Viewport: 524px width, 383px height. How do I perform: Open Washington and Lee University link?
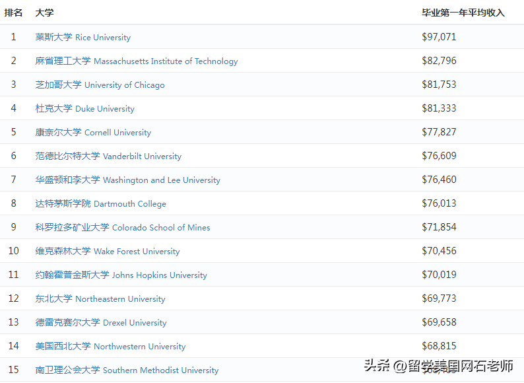(128, 180)
